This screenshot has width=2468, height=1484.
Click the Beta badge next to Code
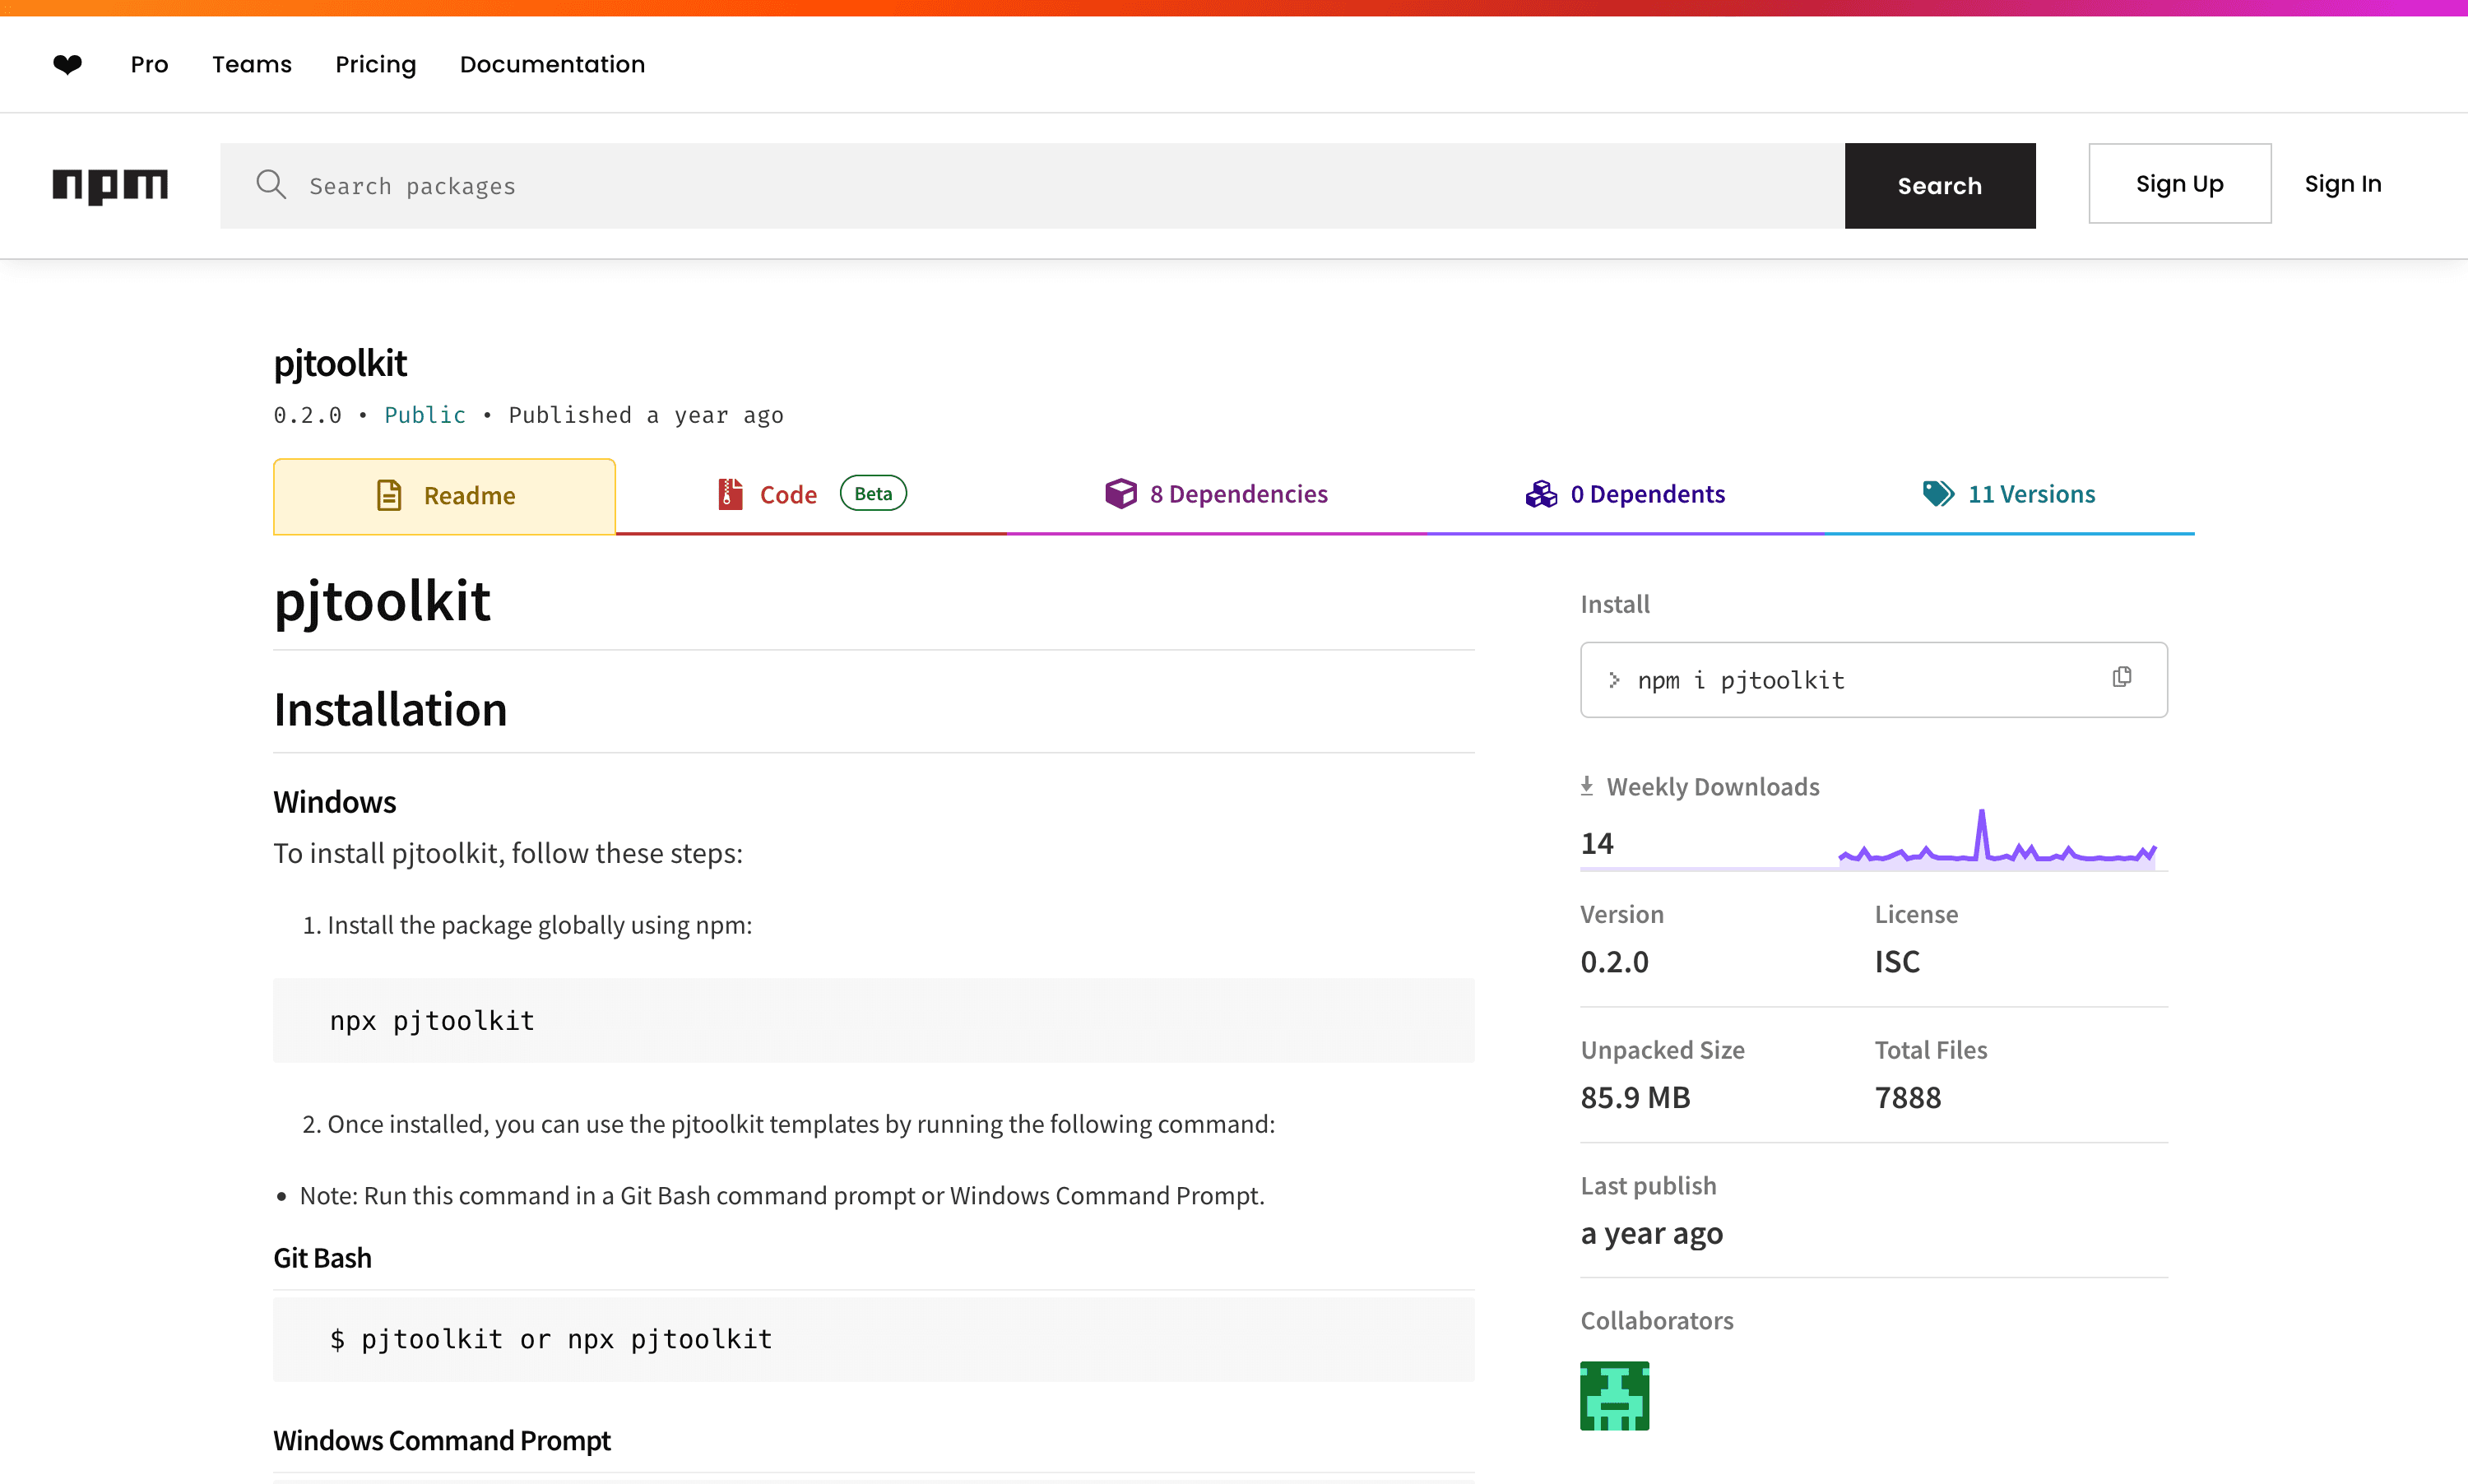pyautogui.click(x=873, y=493)
